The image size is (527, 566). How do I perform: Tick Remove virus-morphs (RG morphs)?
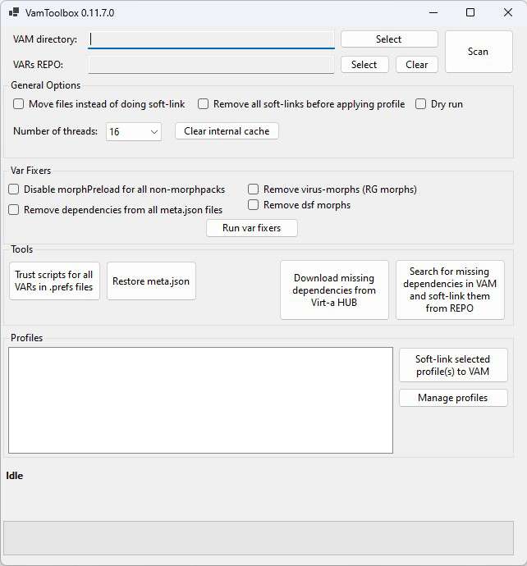point(254,189)
